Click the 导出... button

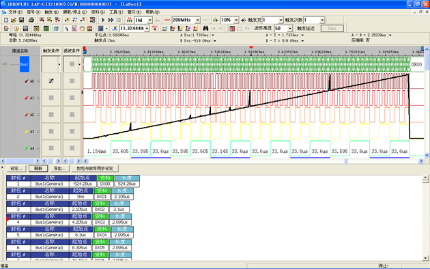point(59,169)
